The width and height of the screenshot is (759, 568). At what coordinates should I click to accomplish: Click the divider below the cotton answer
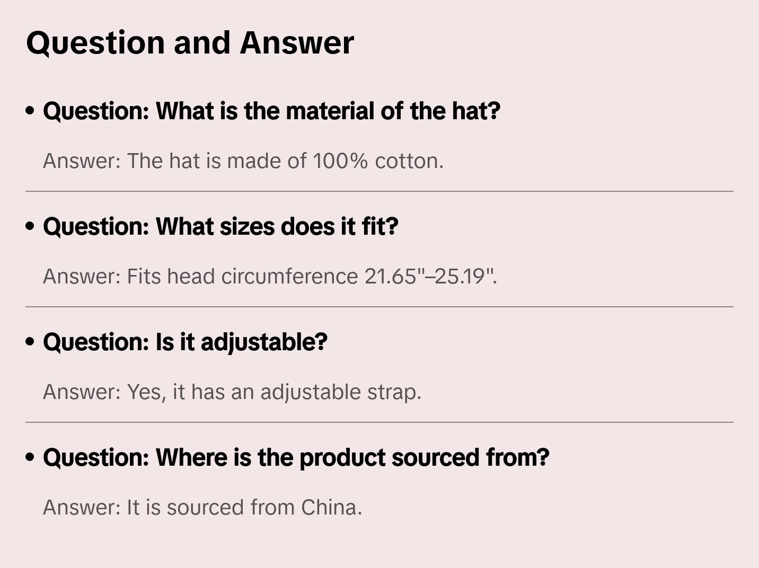[380, 191]
